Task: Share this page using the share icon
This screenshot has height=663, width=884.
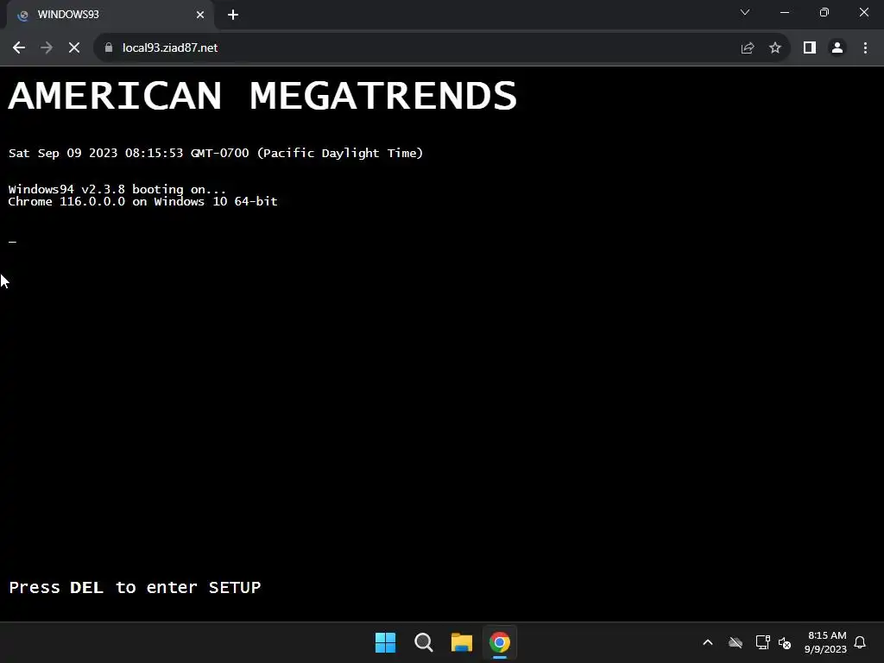Action: tap(748, 48)
